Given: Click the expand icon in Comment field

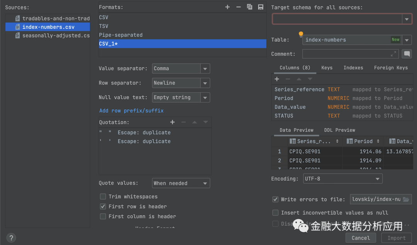Looking at the screenshot, I should click(393, 54).
